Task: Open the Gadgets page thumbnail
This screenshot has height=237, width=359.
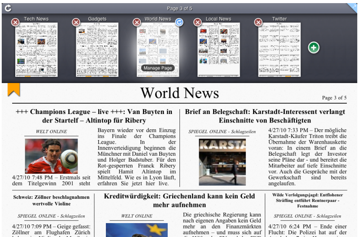Action: pos(97,49)
